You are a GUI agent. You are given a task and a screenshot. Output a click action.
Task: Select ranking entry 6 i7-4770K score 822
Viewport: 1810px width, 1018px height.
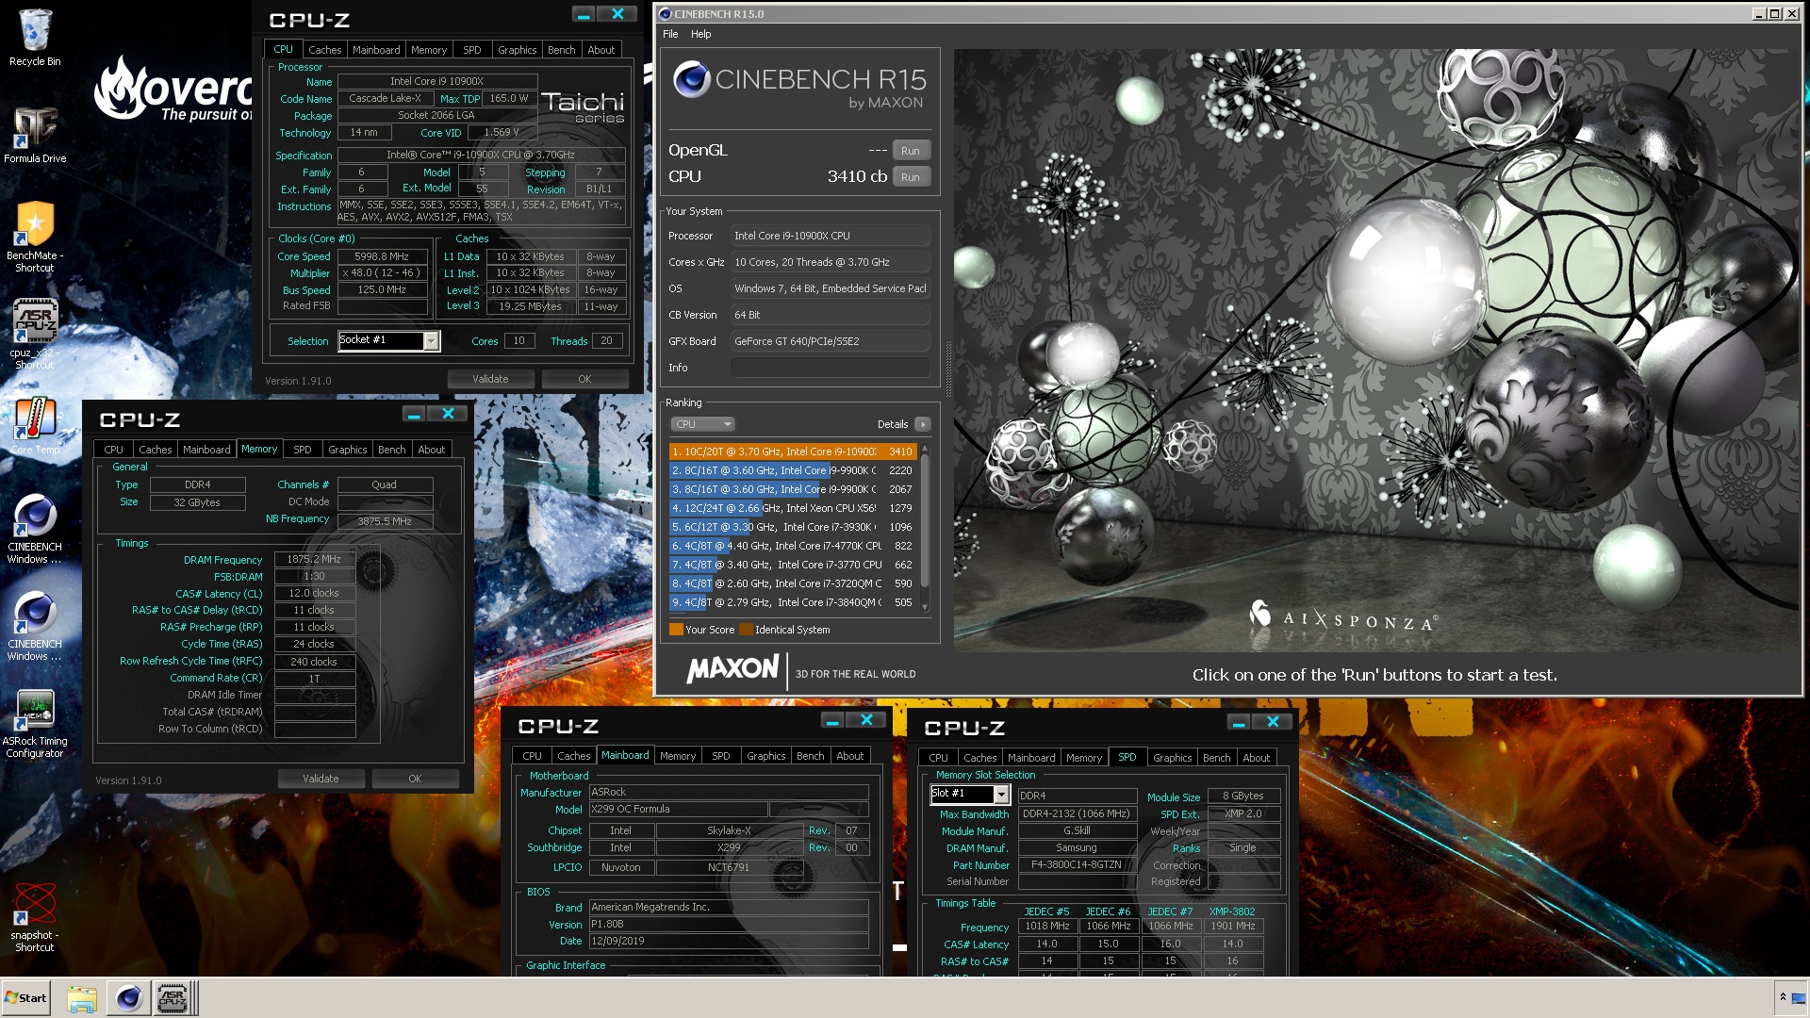pos(792,546)
